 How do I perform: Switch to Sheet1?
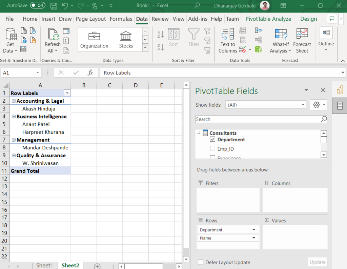[x=45, y=265]
